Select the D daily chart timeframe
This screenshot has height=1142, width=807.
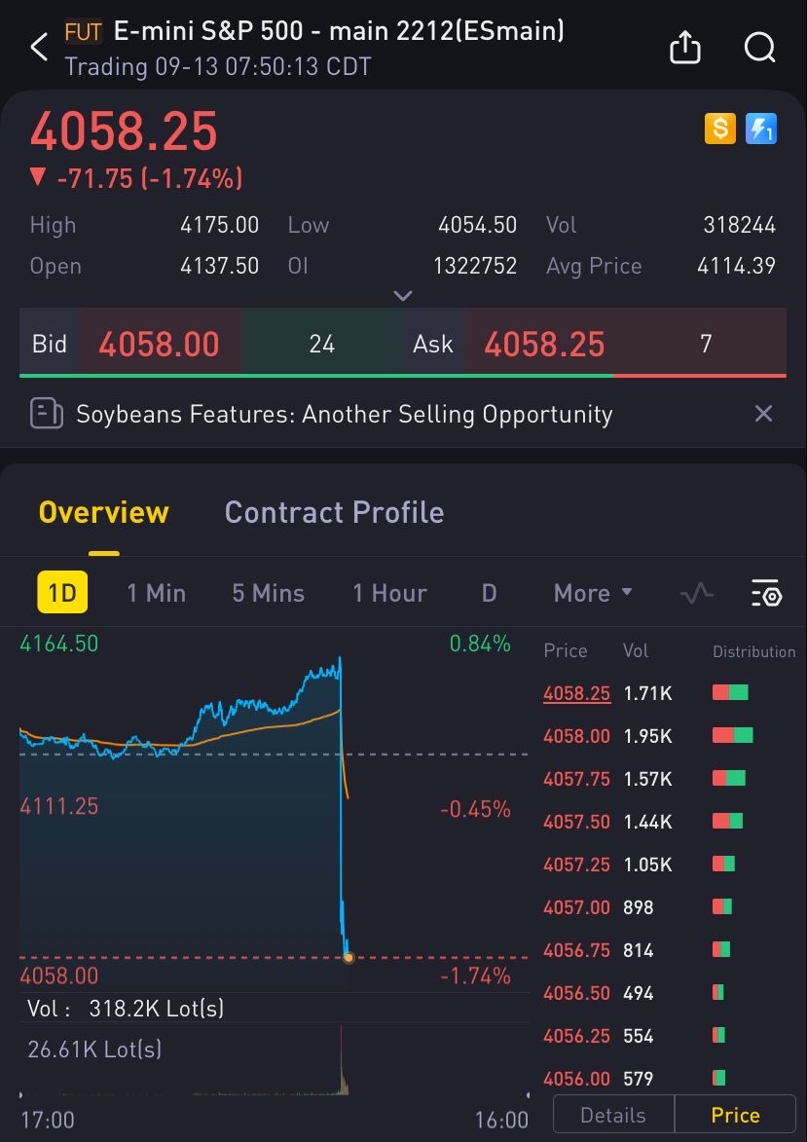pos(489,593)
